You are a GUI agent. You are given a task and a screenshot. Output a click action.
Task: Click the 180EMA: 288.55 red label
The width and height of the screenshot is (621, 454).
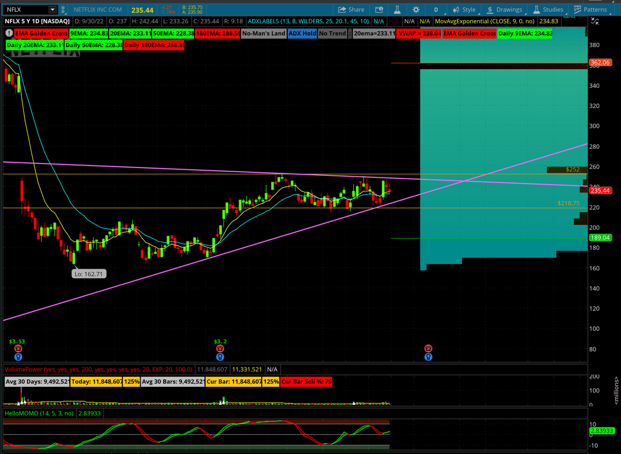(x=218, y=33)
